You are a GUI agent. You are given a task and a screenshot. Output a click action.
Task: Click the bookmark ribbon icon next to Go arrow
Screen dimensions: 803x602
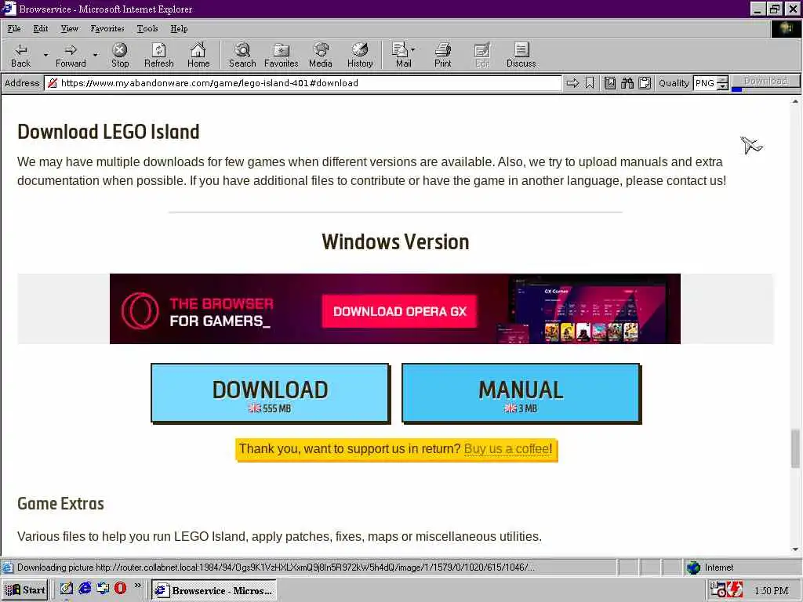click(x=590, y=83)
